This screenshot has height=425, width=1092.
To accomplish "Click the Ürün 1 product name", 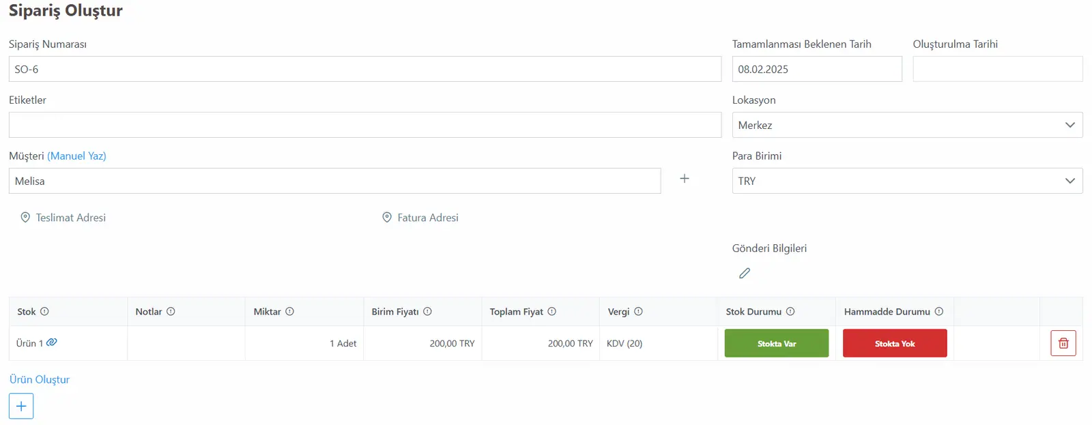I will click(x=29, y=343).
